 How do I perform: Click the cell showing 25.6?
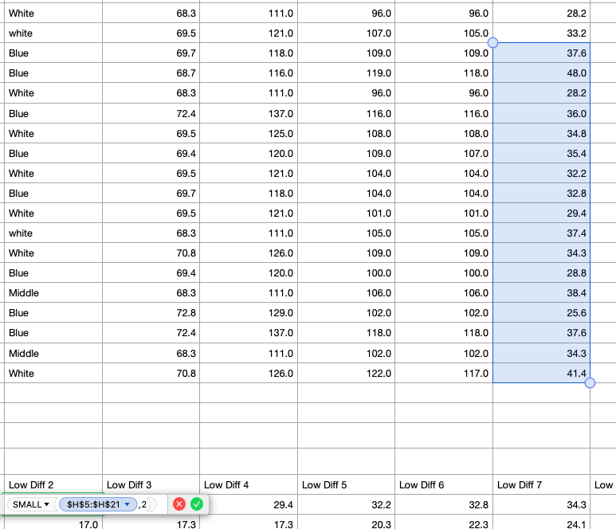541,312
